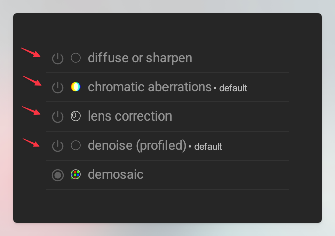
Task: Enable the chromatic aberrations module power button
Action: tap(58, 87)
